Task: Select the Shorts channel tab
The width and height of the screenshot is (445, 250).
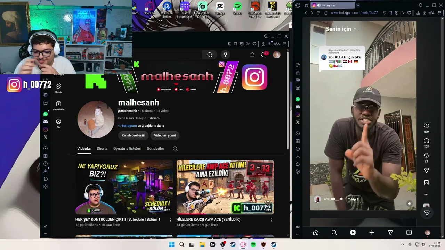Action: 102,149
